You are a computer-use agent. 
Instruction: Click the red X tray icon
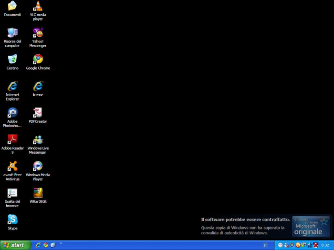316,245
